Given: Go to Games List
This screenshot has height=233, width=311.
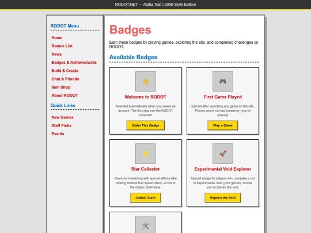Looking at the screenshot, I should tap(62, 46).
